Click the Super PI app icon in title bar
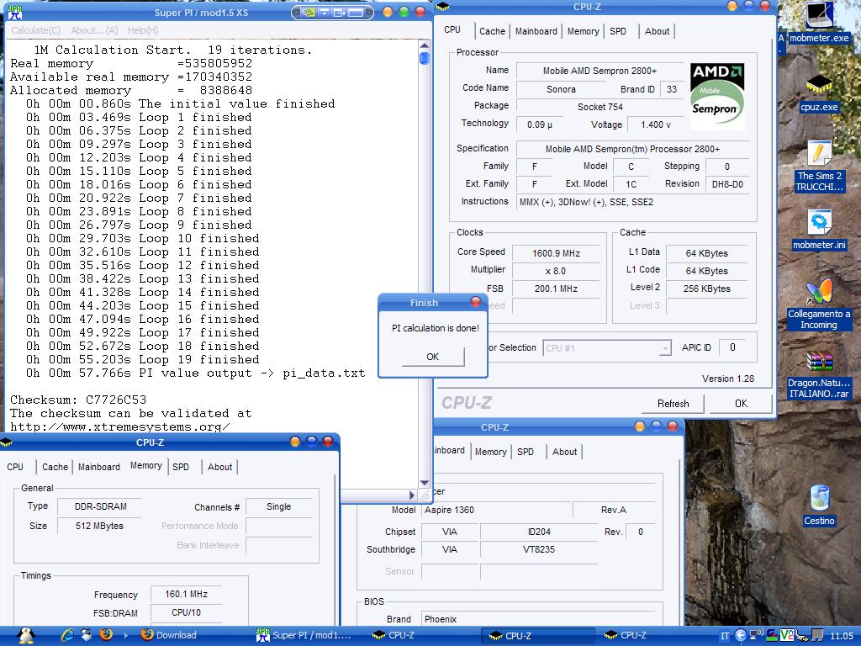 click(x=15, y=12)
